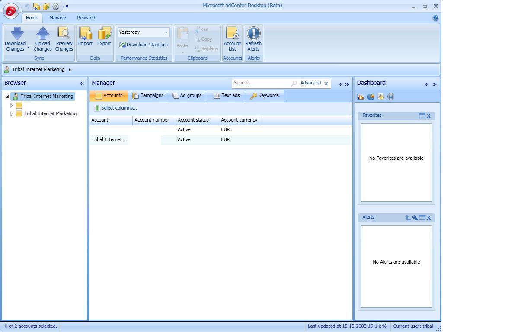Image resolution: width=511 pixels, height=332 pixels.
Task: Sort by the Account column header
Action: 111,120
